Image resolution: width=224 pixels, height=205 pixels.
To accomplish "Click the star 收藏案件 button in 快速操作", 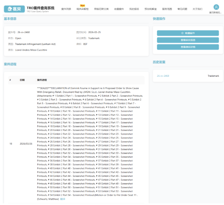I will (x=188, y=33).
